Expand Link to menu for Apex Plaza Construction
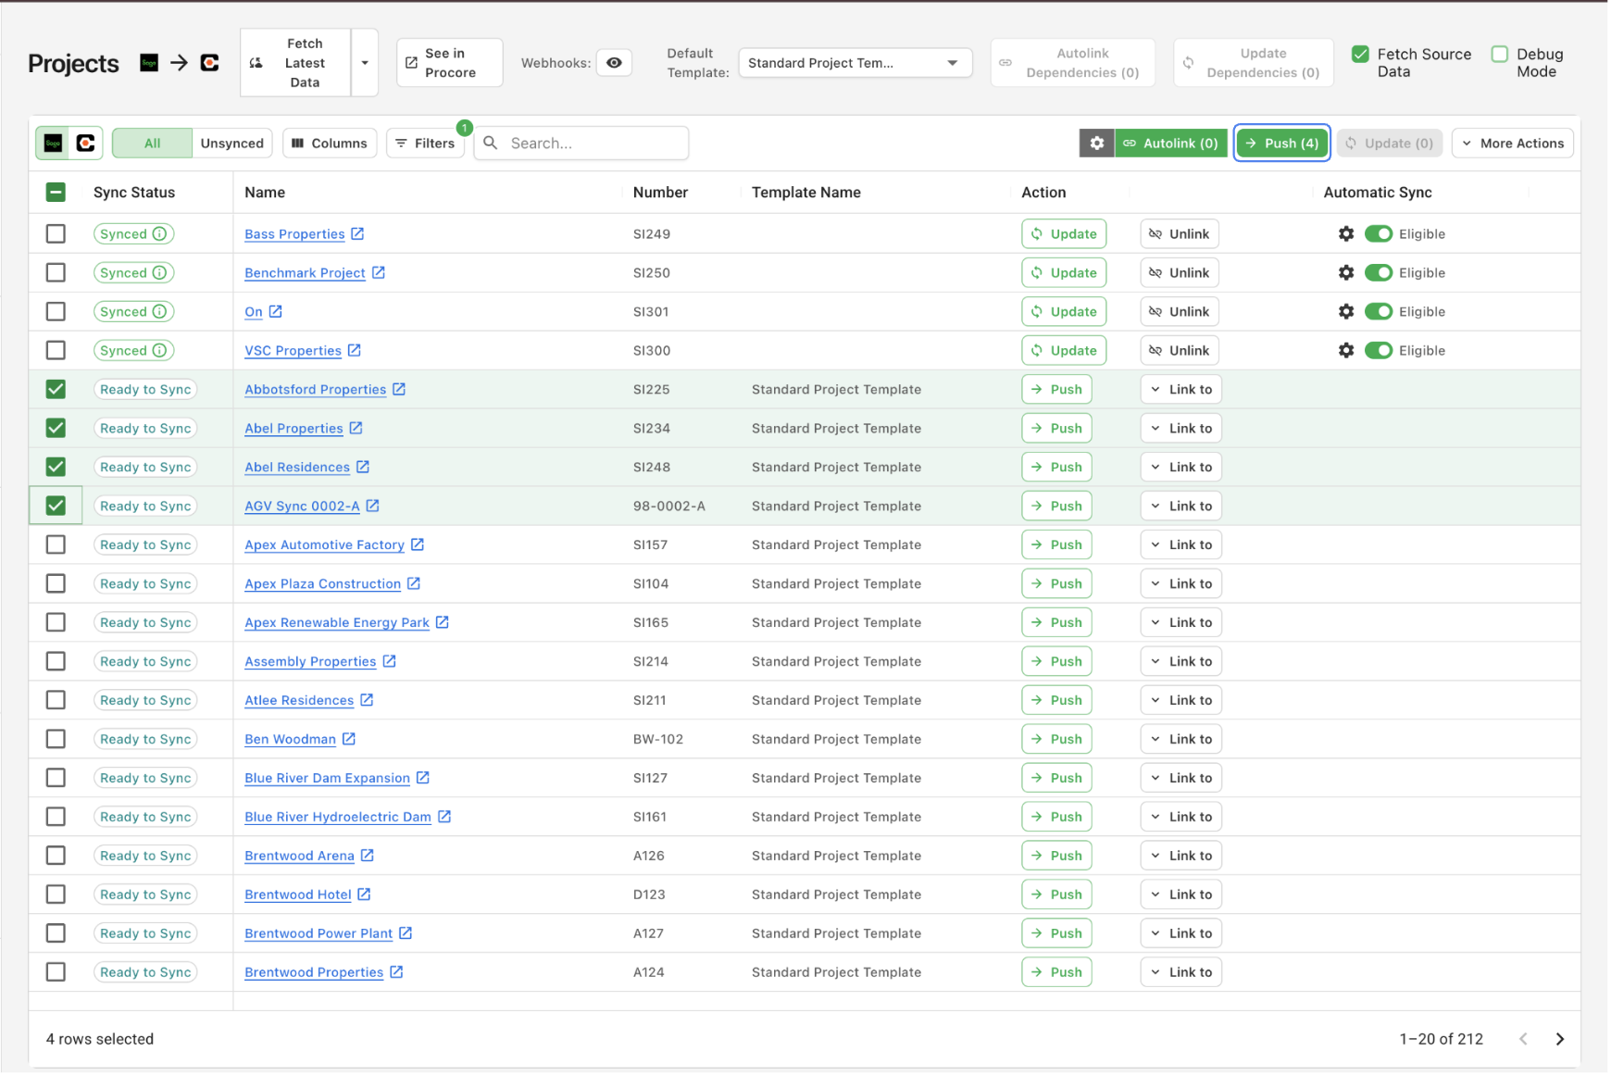1611x1076 pixels. [1180, 583]
